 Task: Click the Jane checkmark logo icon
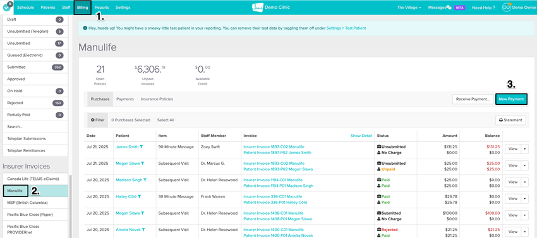pyautogui.click(x=6, y=7)
